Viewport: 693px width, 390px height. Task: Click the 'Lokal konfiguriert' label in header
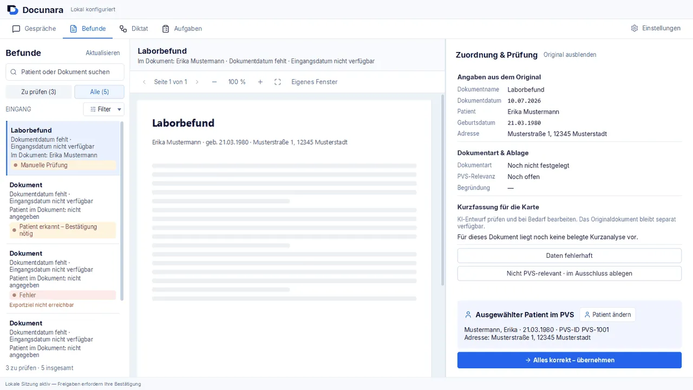pyautogui.click(x=93, y=10)
